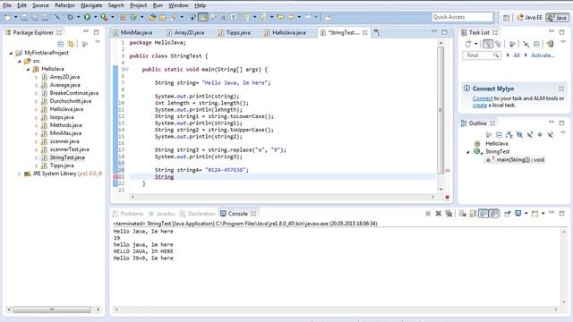
Task: Expand JRE System Library node
Action: (20, 174)
